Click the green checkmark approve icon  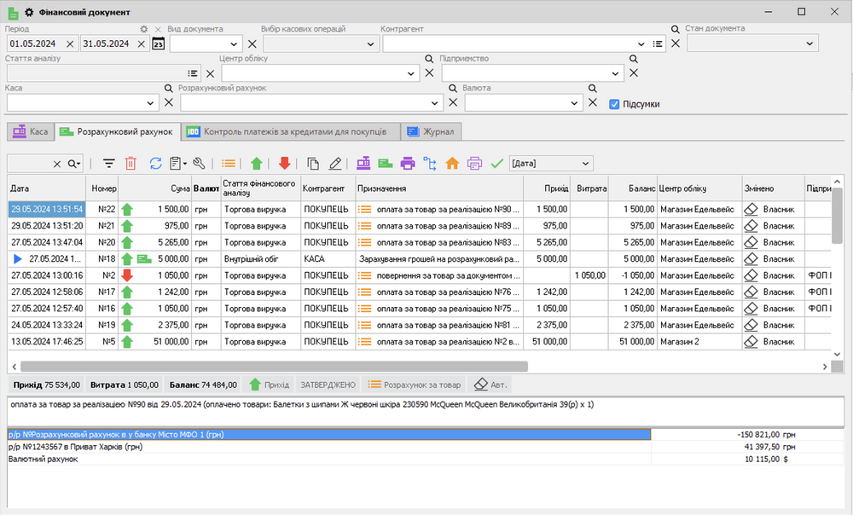(496, 163)
